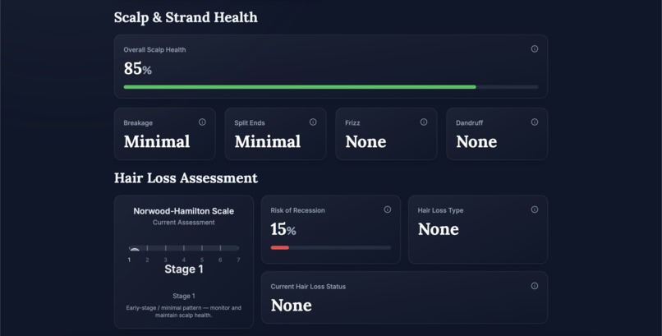Viewport: 662px width, 336px height.
Task: Click the early-stage minimal pattern description
Action: pyautogui.click(x=184, y=311)
